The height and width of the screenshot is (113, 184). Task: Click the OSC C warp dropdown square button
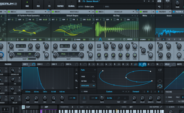coord(99,46)
